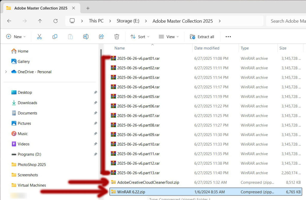Click the Home icon in sidebar
The width and height of the screenshot is (306, 200).
pyautogui.click(x=14, y=51)
